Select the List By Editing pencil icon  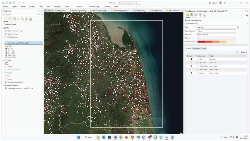[x=18, y=19]
